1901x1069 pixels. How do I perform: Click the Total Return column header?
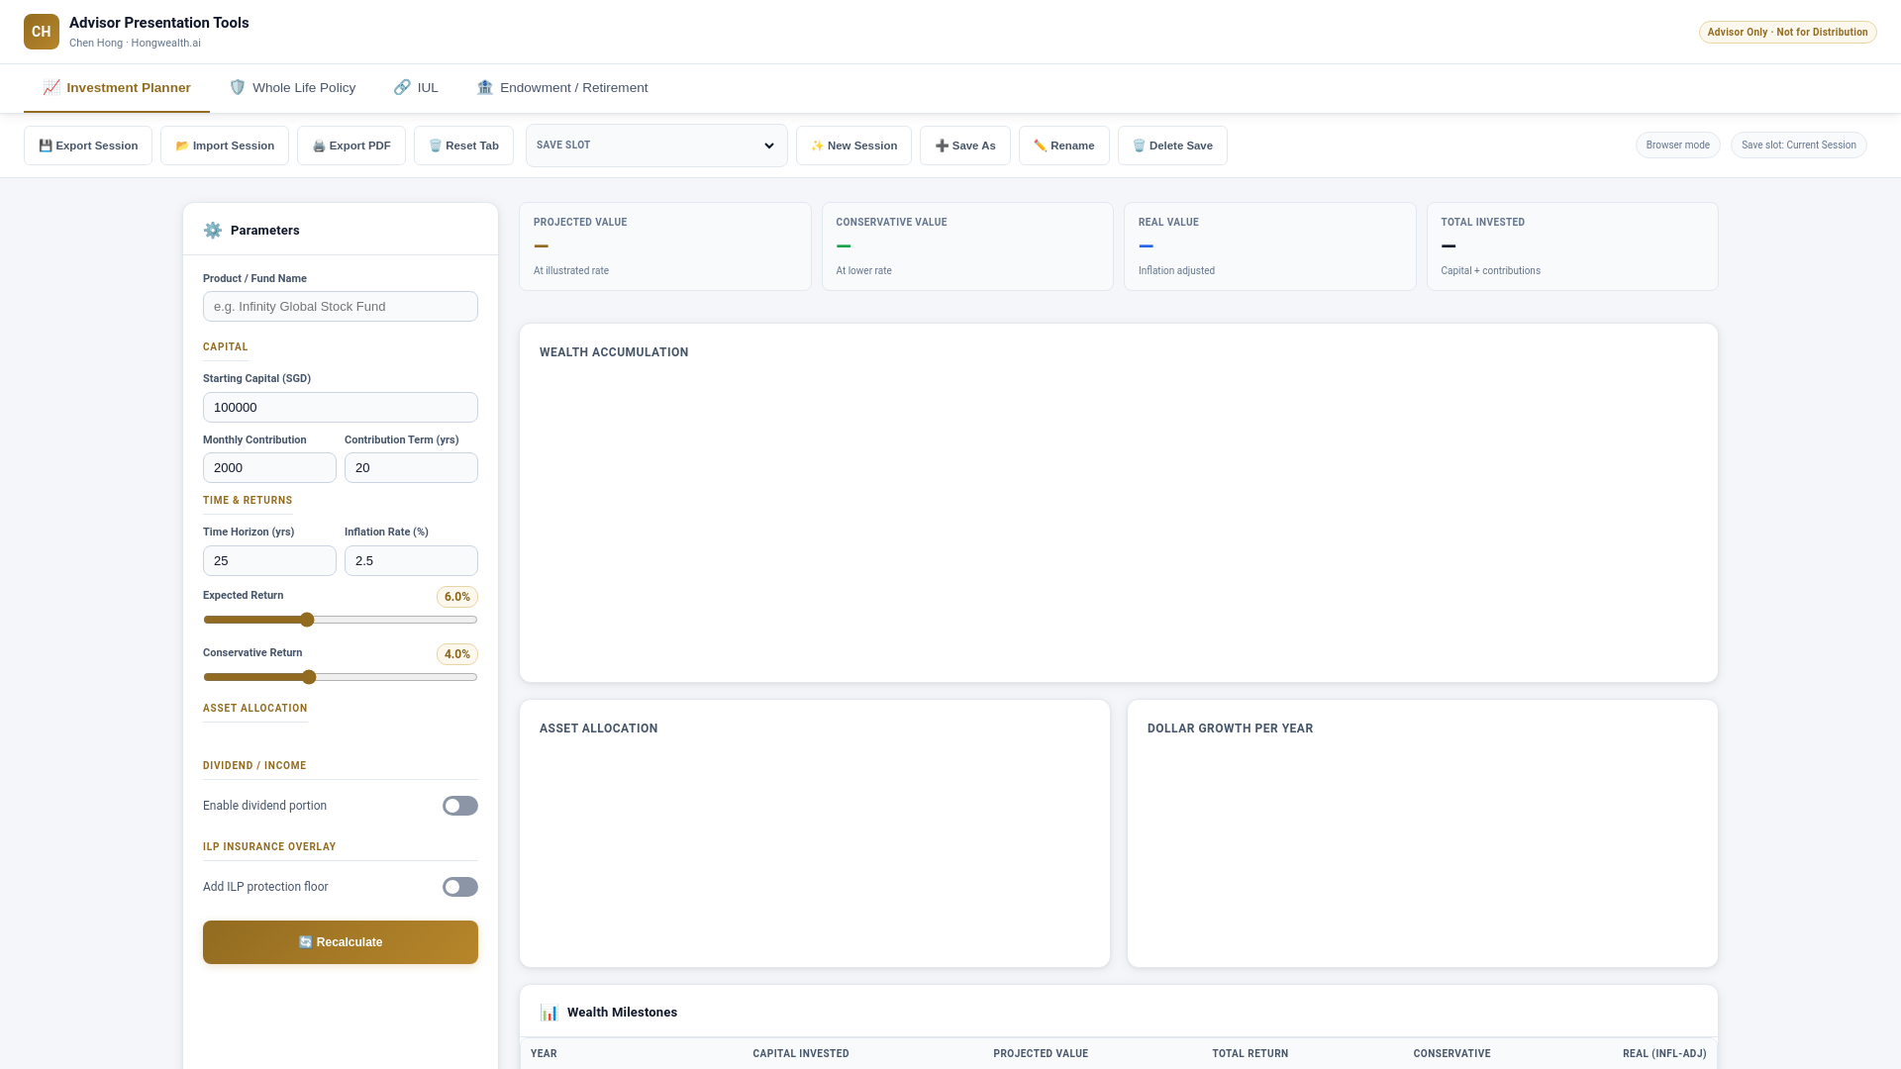pos(1251,1053)
